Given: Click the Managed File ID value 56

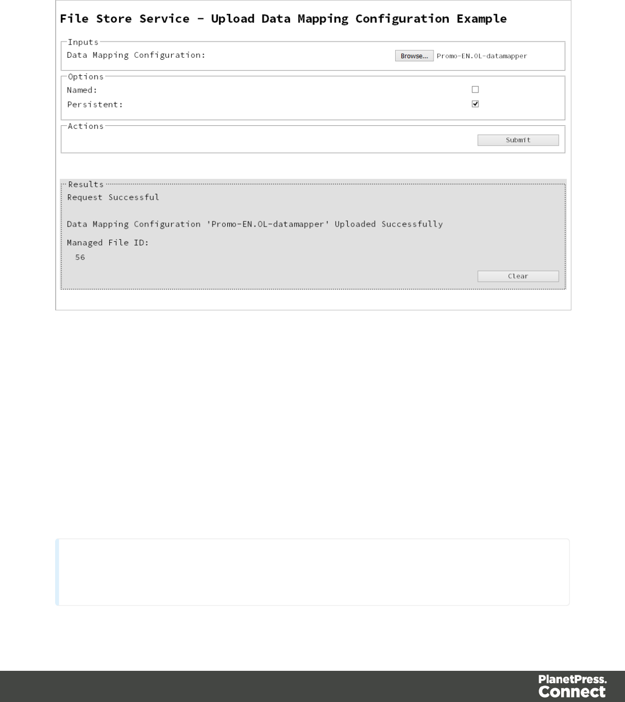Looking at the screenshot, I should tap(80, 257).
